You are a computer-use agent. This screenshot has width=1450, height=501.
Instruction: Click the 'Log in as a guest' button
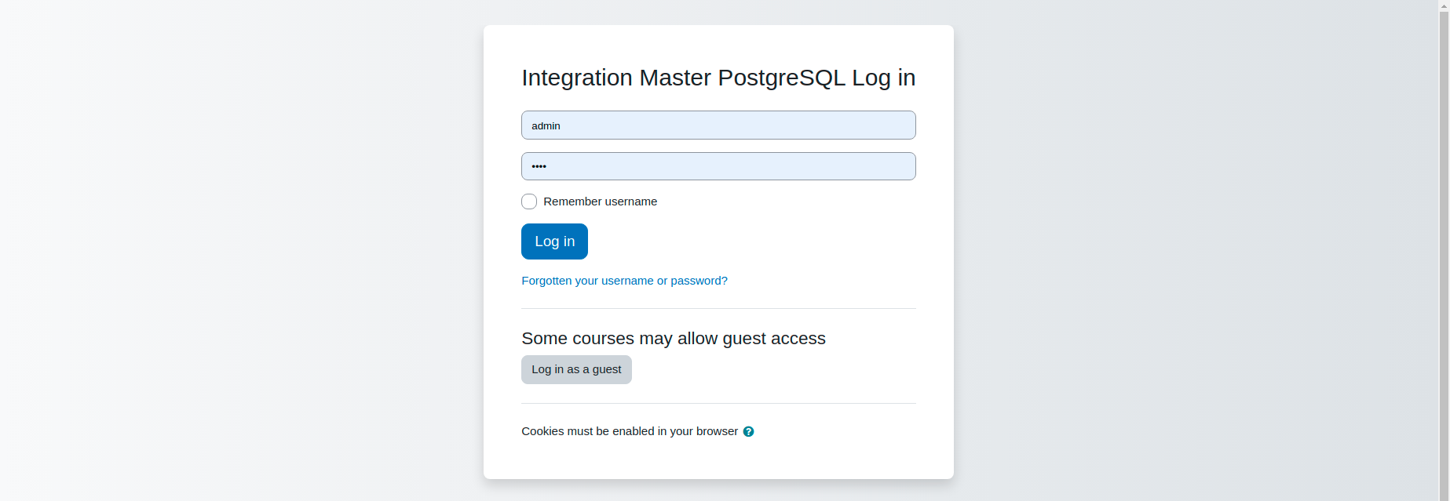[x=576, y=369]
